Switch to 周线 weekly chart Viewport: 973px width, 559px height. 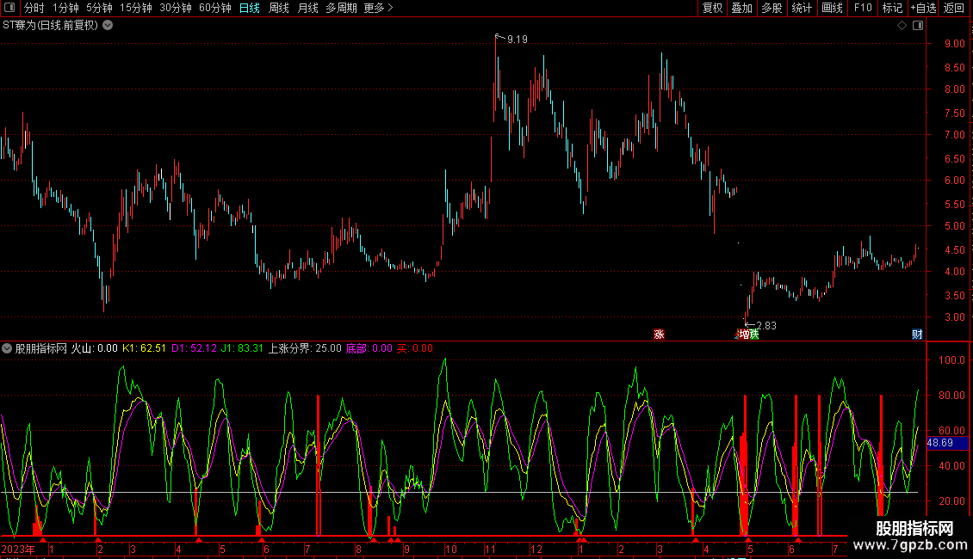pyautogui.click(x=279, y=8)
